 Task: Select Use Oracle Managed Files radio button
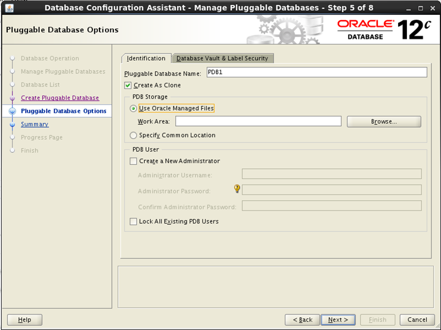click(x=133, y=108)
